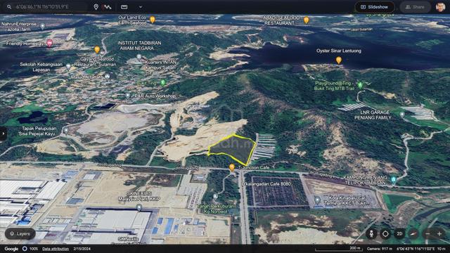Select the Masjid Al-Jariah marker
This screenshot has width=450, height=253.
click(x=107, y=77)
